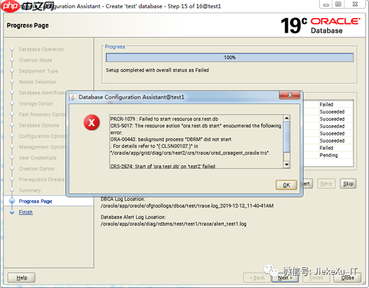Click the PRCR-1079 error line

pos(165,119)
